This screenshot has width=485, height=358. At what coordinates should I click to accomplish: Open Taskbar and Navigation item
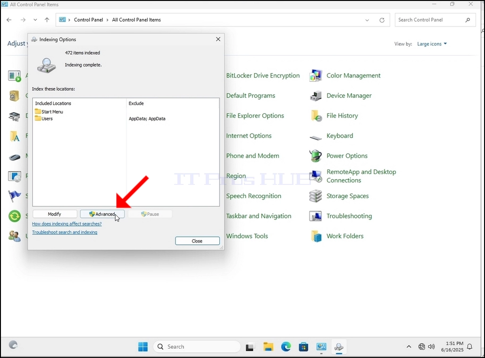point(259,216)
